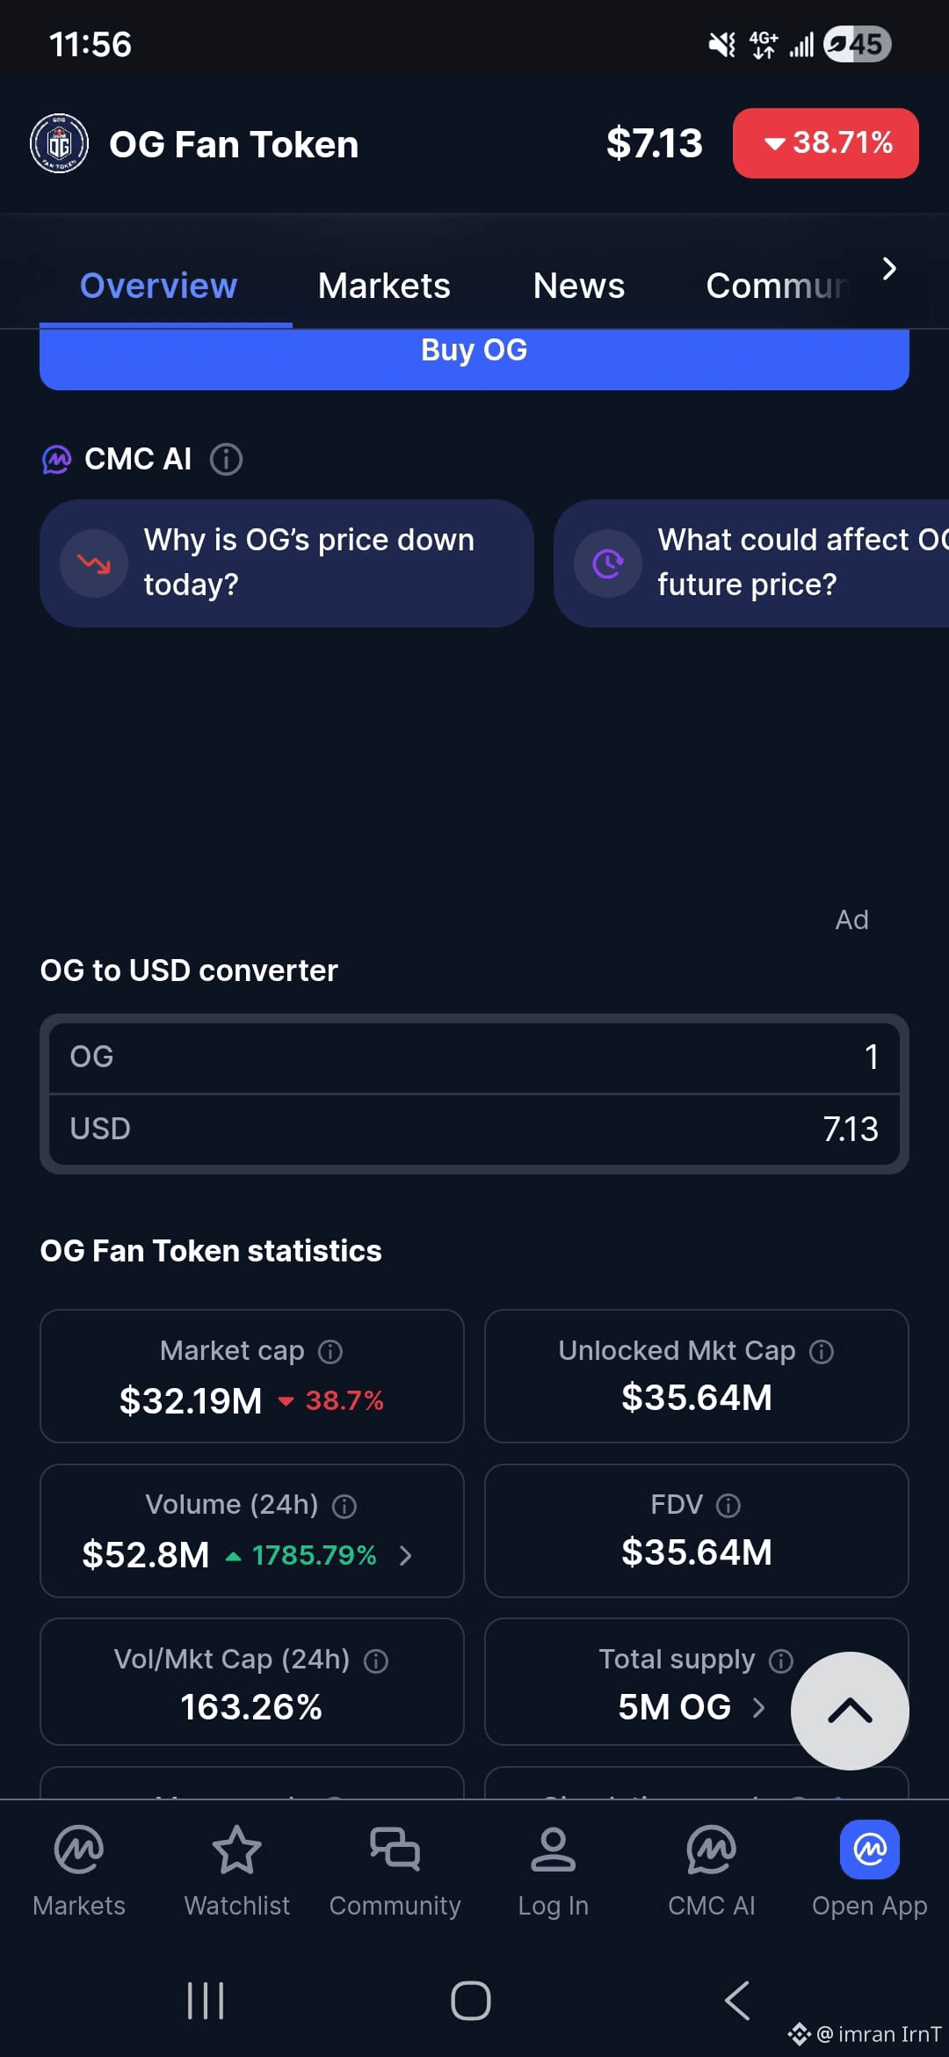The width and height of the screenshot is (949, 2057).
Task: Switch to the News tab
Action: tap(578, 286)
